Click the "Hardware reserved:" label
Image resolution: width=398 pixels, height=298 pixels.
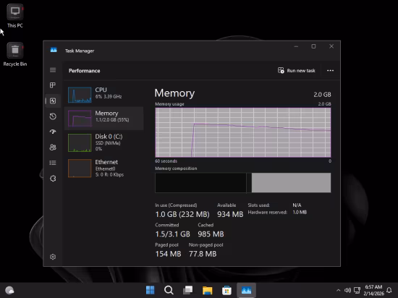pyautogui.click(x=268, y=212)
